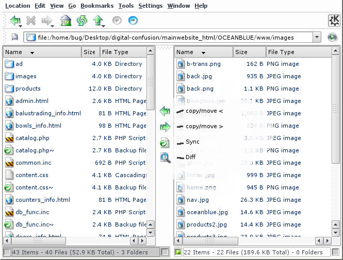Sort the right panel by File Type column
This screenshot has height=260, width=343.
299,52
